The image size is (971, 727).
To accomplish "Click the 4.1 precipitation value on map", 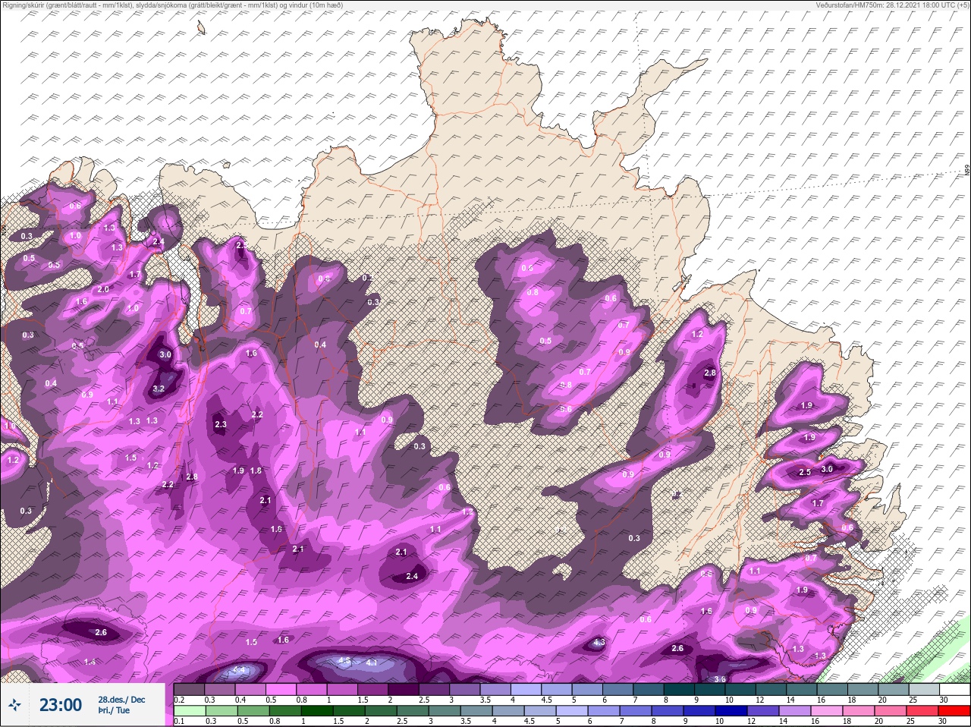I will 372,662.
